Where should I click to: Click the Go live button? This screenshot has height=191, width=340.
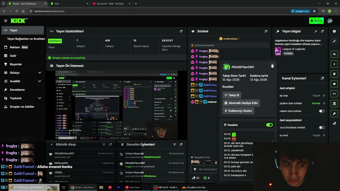click(x=316, y=21)
